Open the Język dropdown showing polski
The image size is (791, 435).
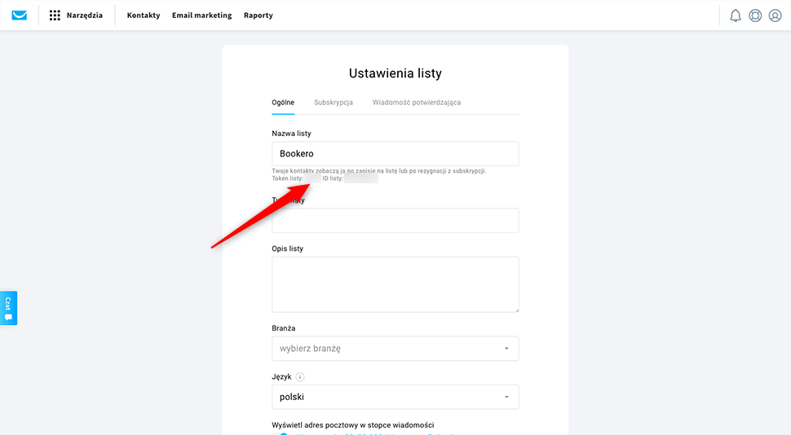click(x=395, y=398)
